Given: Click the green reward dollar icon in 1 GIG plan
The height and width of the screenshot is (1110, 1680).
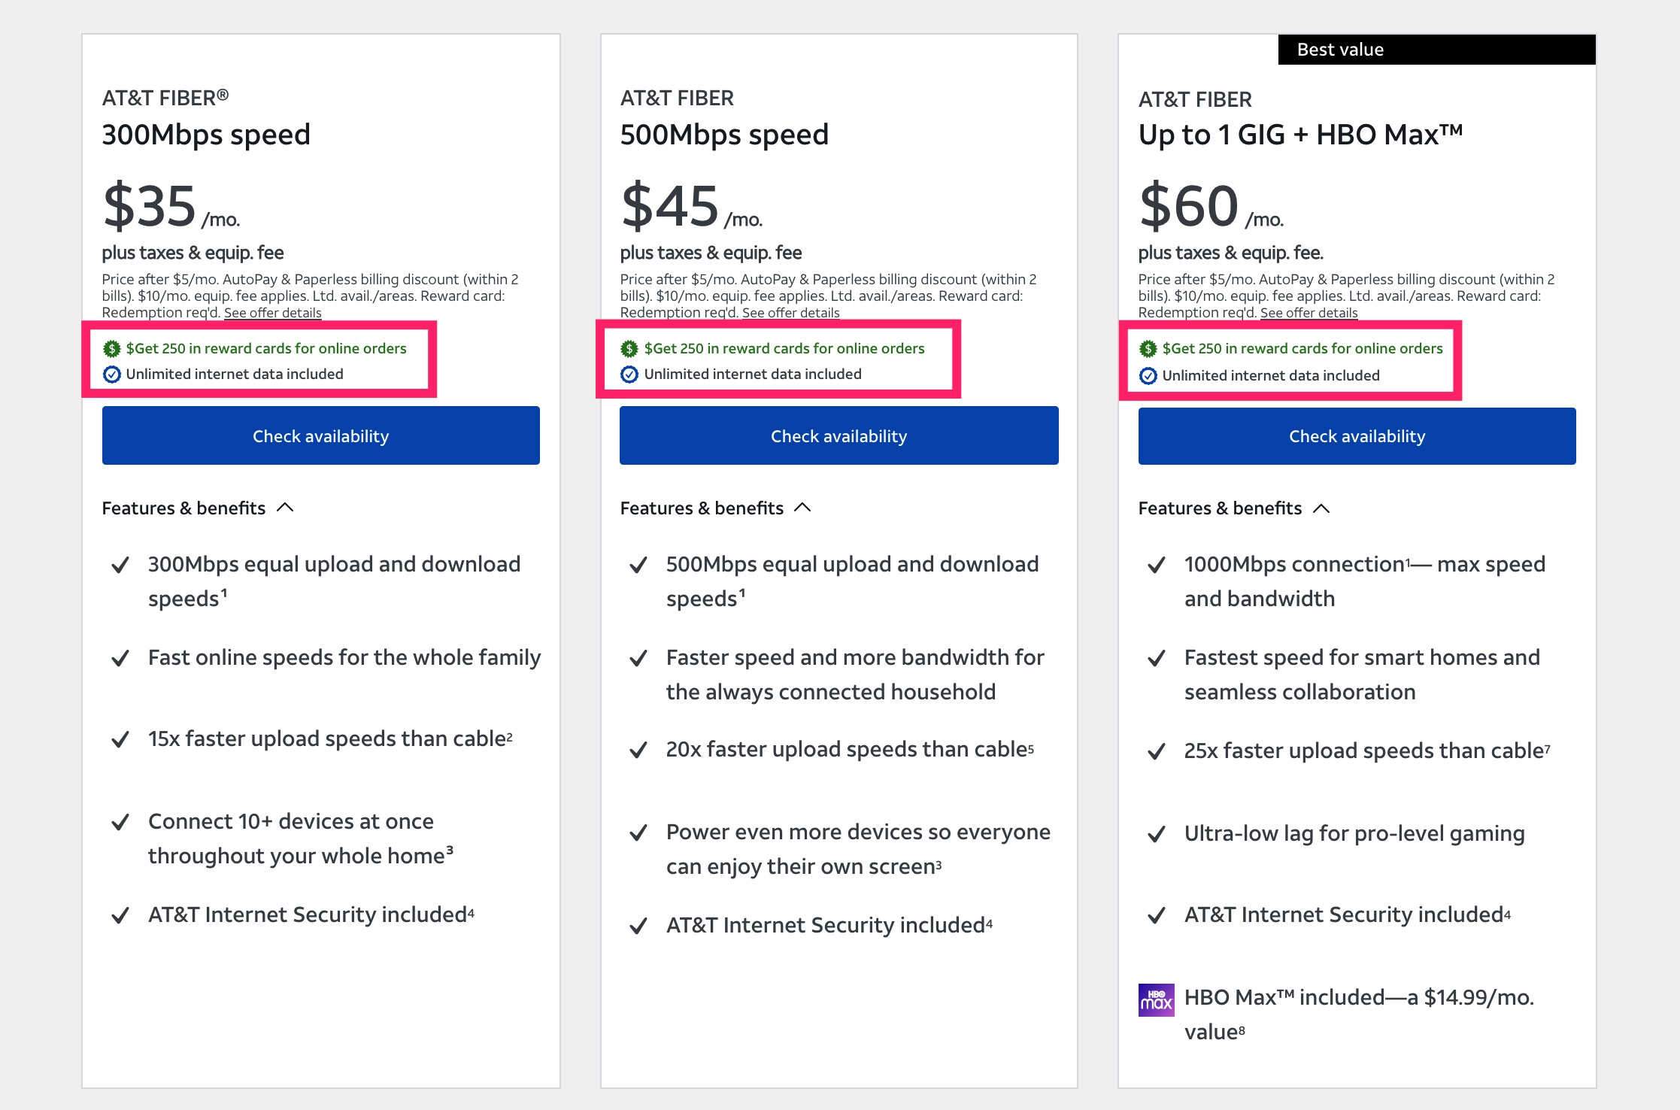Looking at the screenshot, I should tap(1148, 349).
